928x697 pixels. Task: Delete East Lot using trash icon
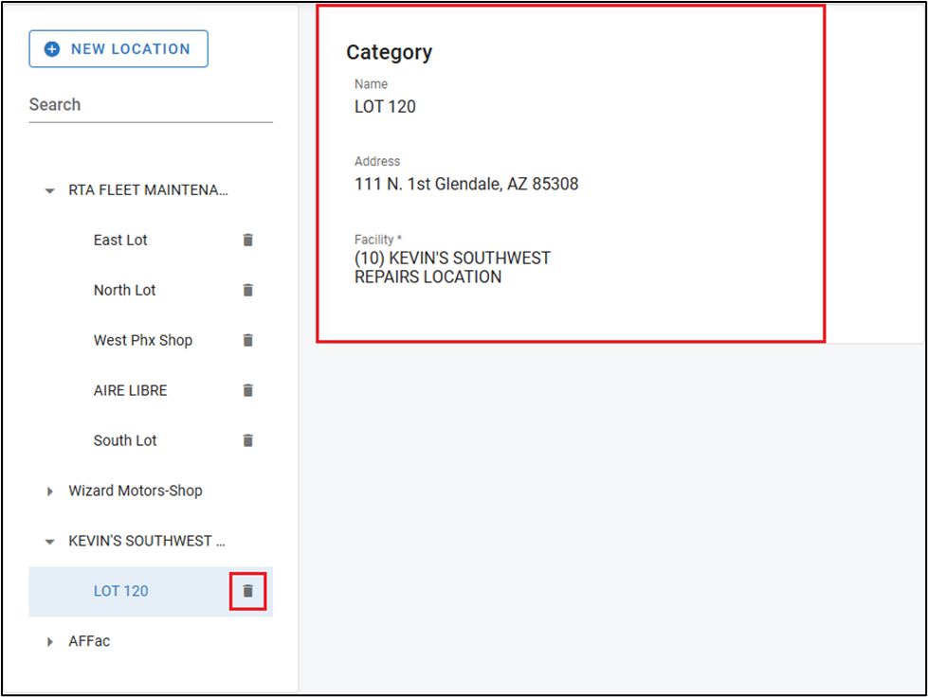pyautogui.click(x=248, y=241)
